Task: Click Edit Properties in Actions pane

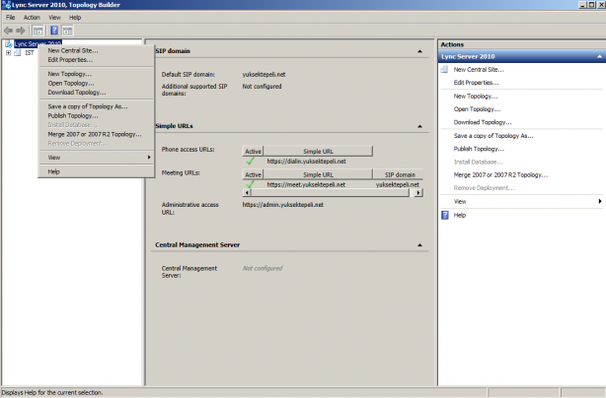Action: (x=476, y=83)
